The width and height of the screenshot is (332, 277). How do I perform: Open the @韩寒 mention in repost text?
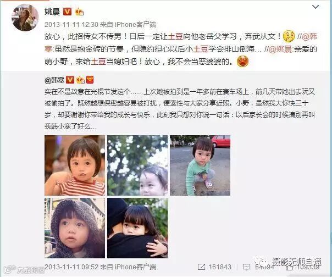coord(309,37)
